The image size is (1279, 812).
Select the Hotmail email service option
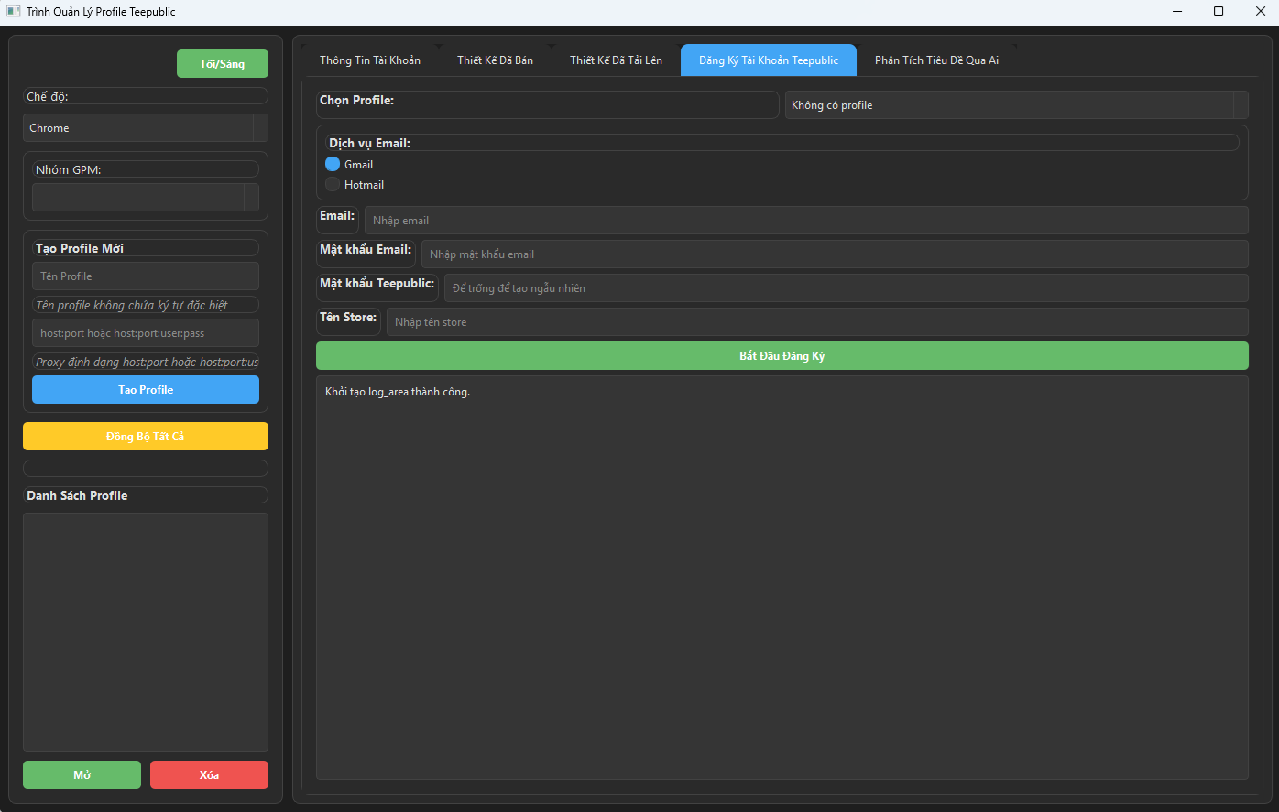pos(333,185)
